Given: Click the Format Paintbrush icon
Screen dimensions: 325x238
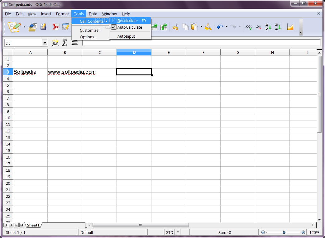Looking at the screenshot, I should point(208,27).
